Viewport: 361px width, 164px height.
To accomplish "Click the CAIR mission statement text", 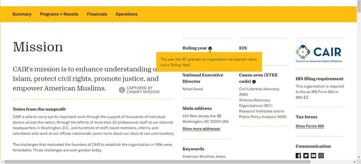I will [86, 79].
